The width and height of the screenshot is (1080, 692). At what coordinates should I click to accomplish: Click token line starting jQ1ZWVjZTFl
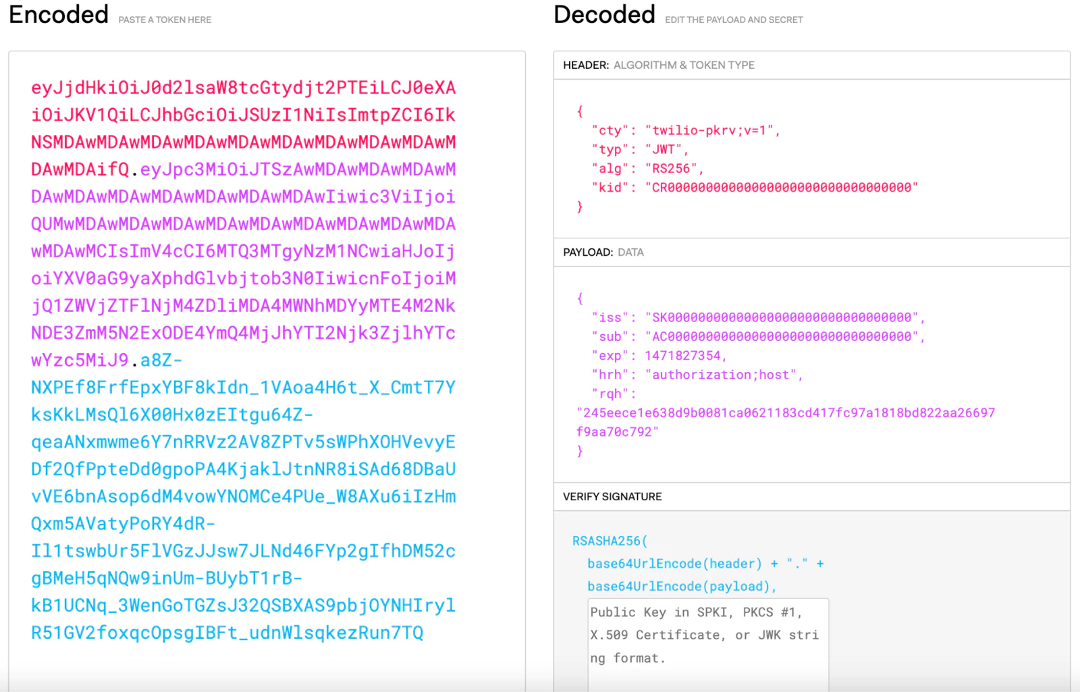click(244, 306)
